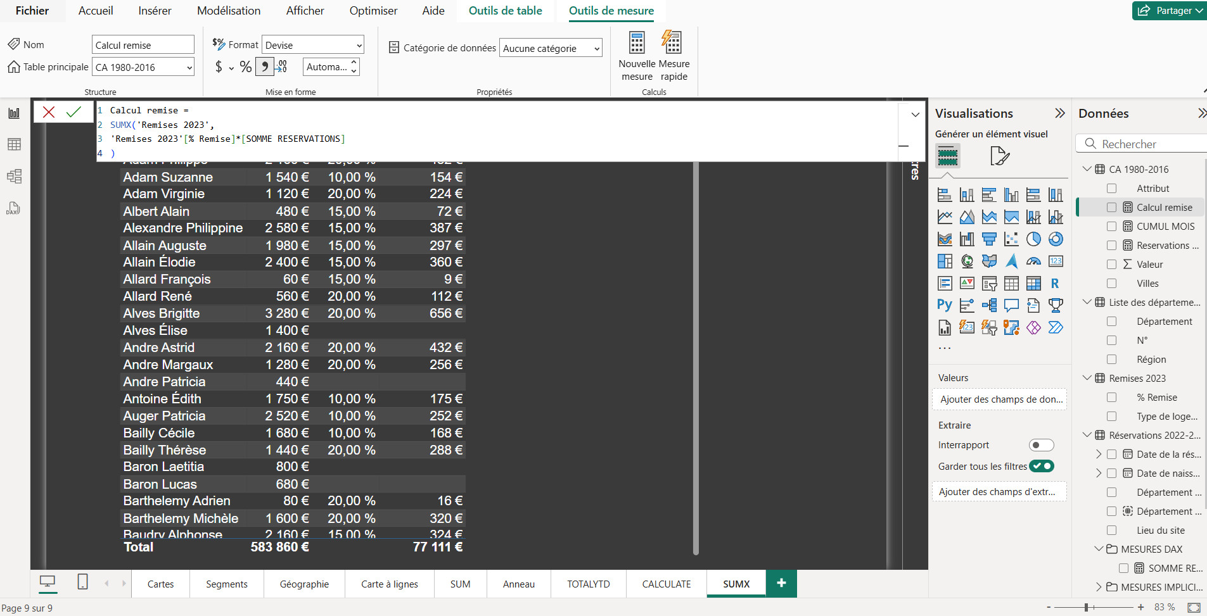Check the Région field checkbox
Viewport: 1207px width, 616px height.
pos(1111,359)
